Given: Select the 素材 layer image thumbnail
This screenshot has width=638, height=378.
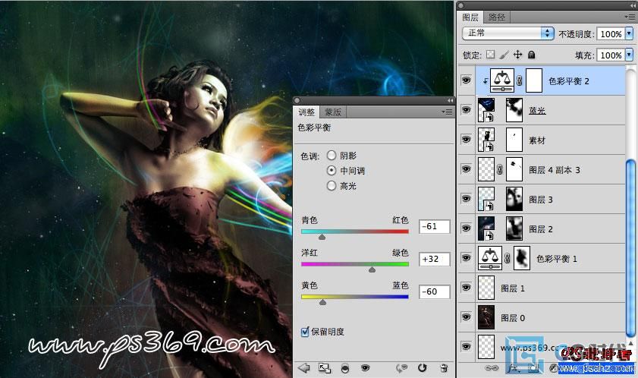Looking at the screenshot, I should click(x=486, y=140).
